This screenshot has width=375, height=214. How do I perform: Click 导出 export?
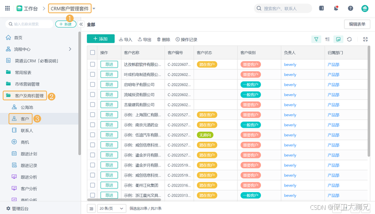144,39
